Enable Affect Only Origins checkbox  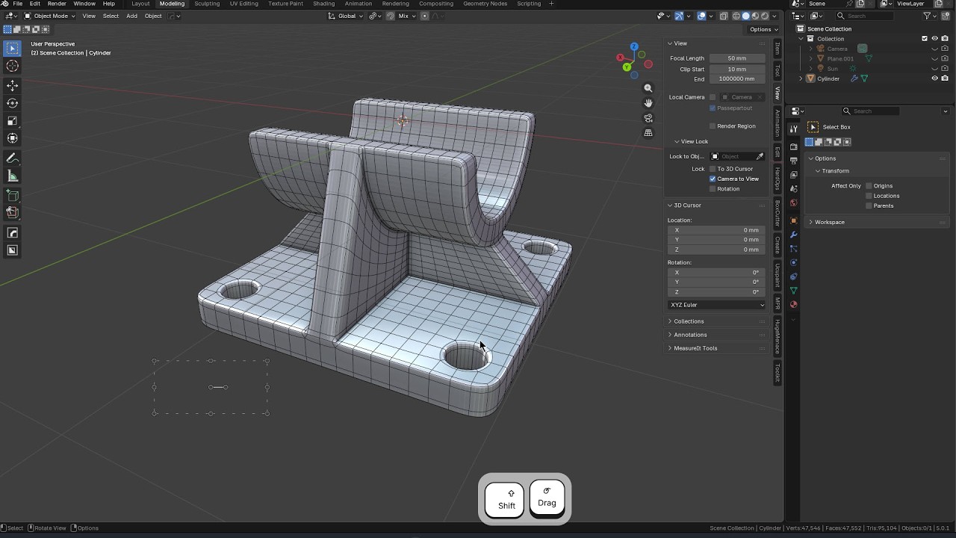tap(869, 186)
